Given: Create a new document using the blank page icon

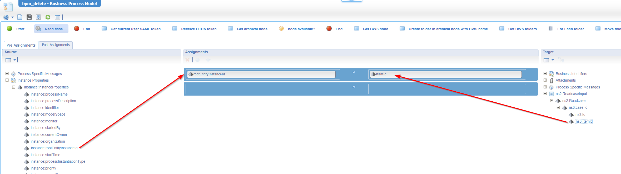Looking at the screenshot, I should pyautogui.click(x=20, y=17).
